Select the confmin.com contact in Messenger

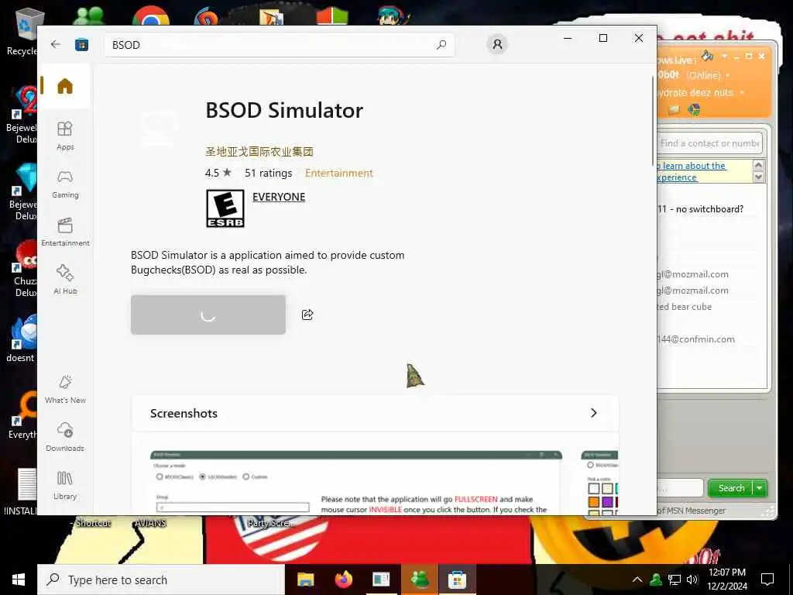coord(696,339)
